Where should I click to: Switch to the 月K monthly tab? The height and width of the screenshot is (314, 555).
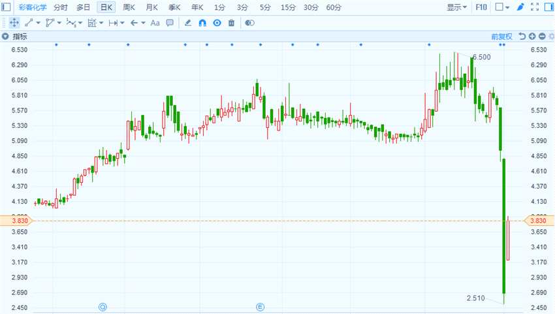pyautogui.click(x=152, y=7)
